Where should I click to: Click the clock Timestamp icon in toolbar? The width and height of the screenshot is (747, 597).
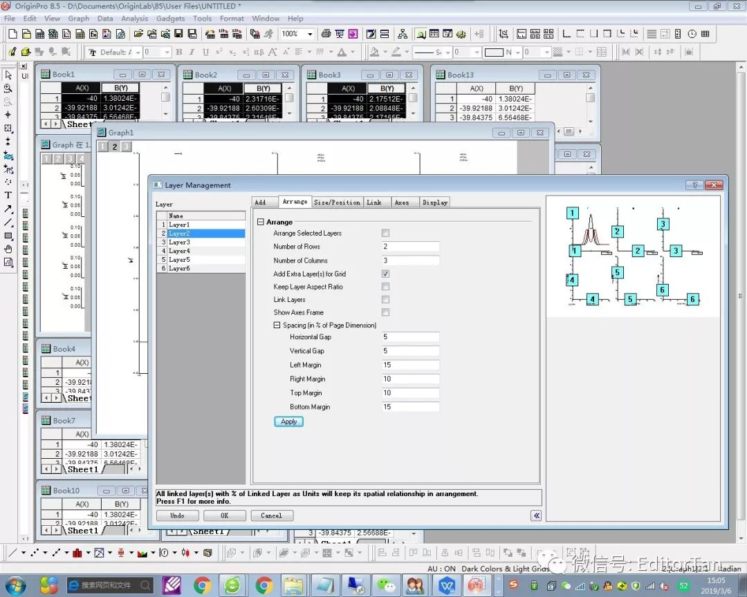tap(692, 34)
